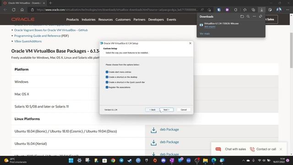Select the Oracle VM VirtualBox browser tab

(x=24, y=3)
